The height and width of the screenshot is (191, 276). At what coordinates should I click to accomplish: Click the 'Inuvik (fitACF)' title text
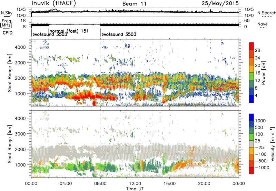click(54, 3)
